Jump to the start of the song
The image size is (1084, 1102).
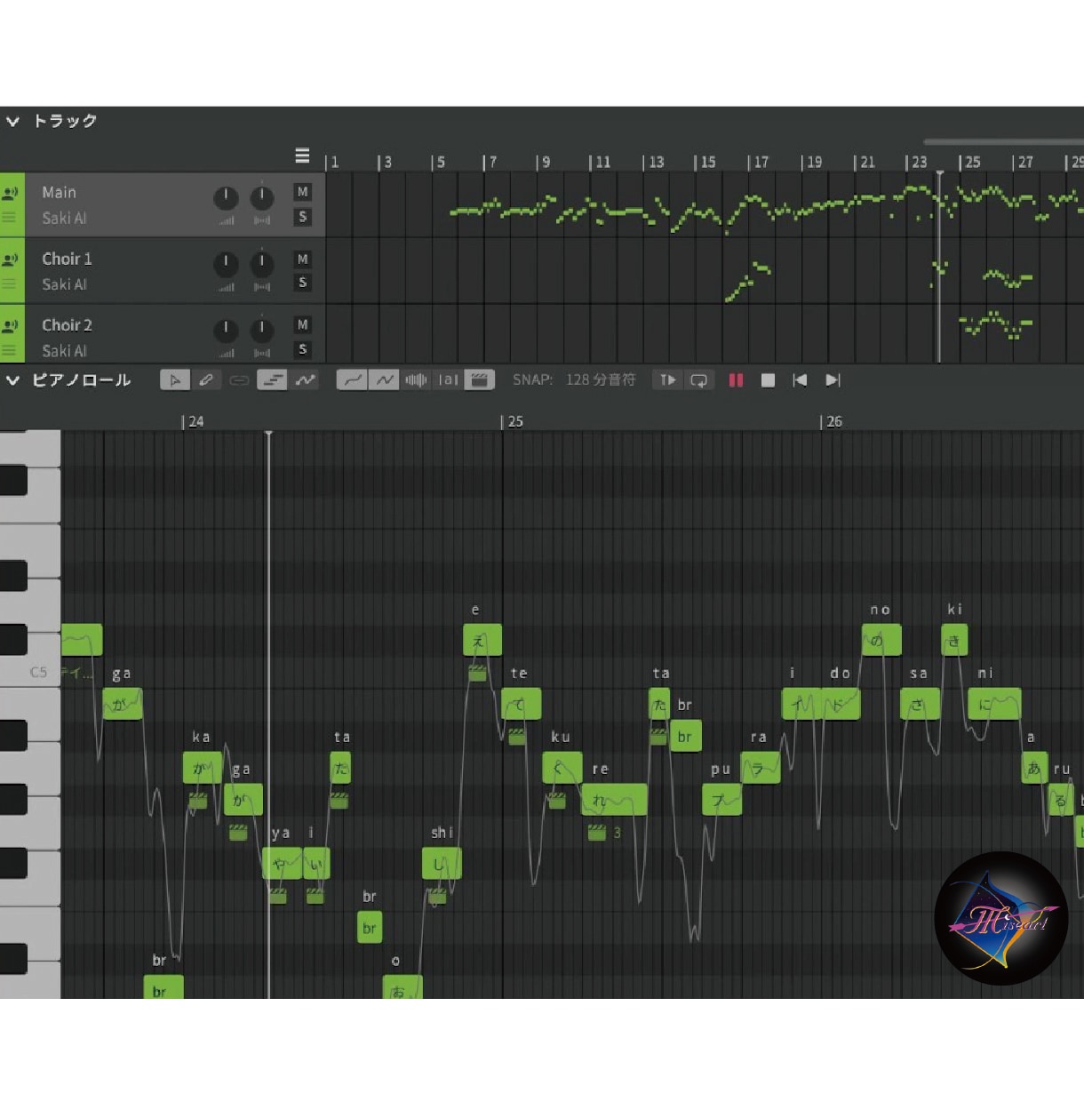click(x=800, y=380)
